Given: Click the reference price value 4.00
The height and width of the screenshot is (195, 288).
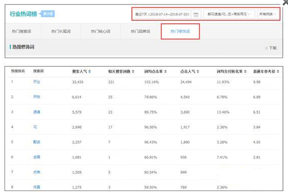Looking at the screenshot, I should [x=257, y=142].
